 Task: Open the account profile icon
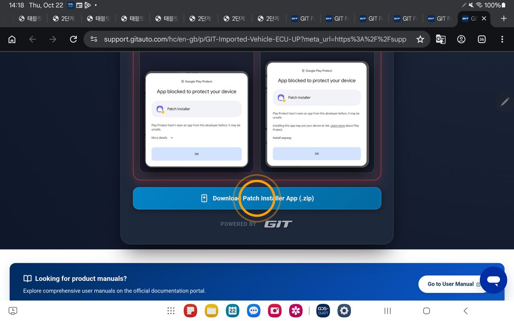(x=461, y=39)
